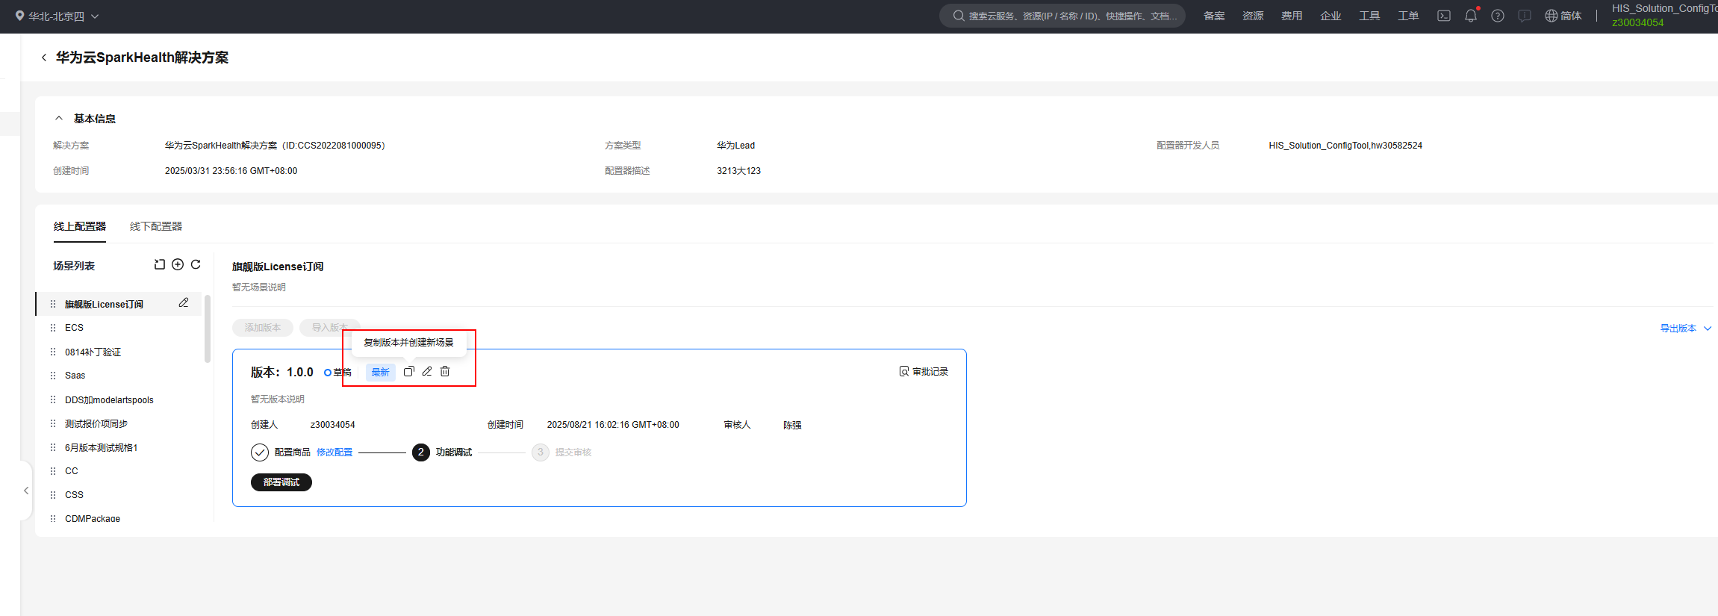The height and width of the screenshot is (616, 1718).
Task: Open the notifications bell
Action: click(x=1471, y=16)
